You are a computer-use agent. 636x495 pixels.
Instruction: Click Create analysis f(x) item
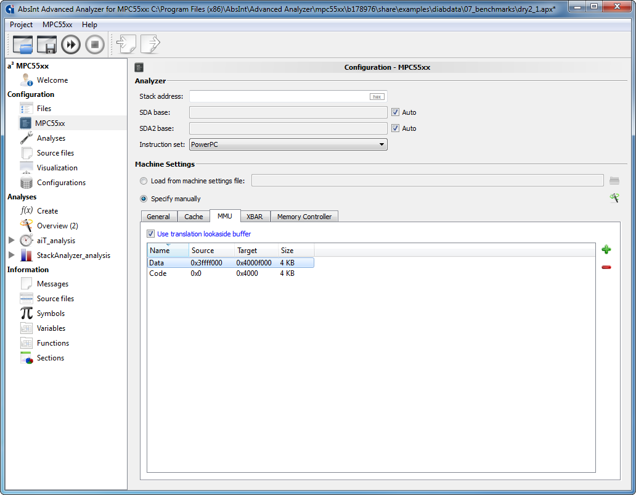click(47, 210)
